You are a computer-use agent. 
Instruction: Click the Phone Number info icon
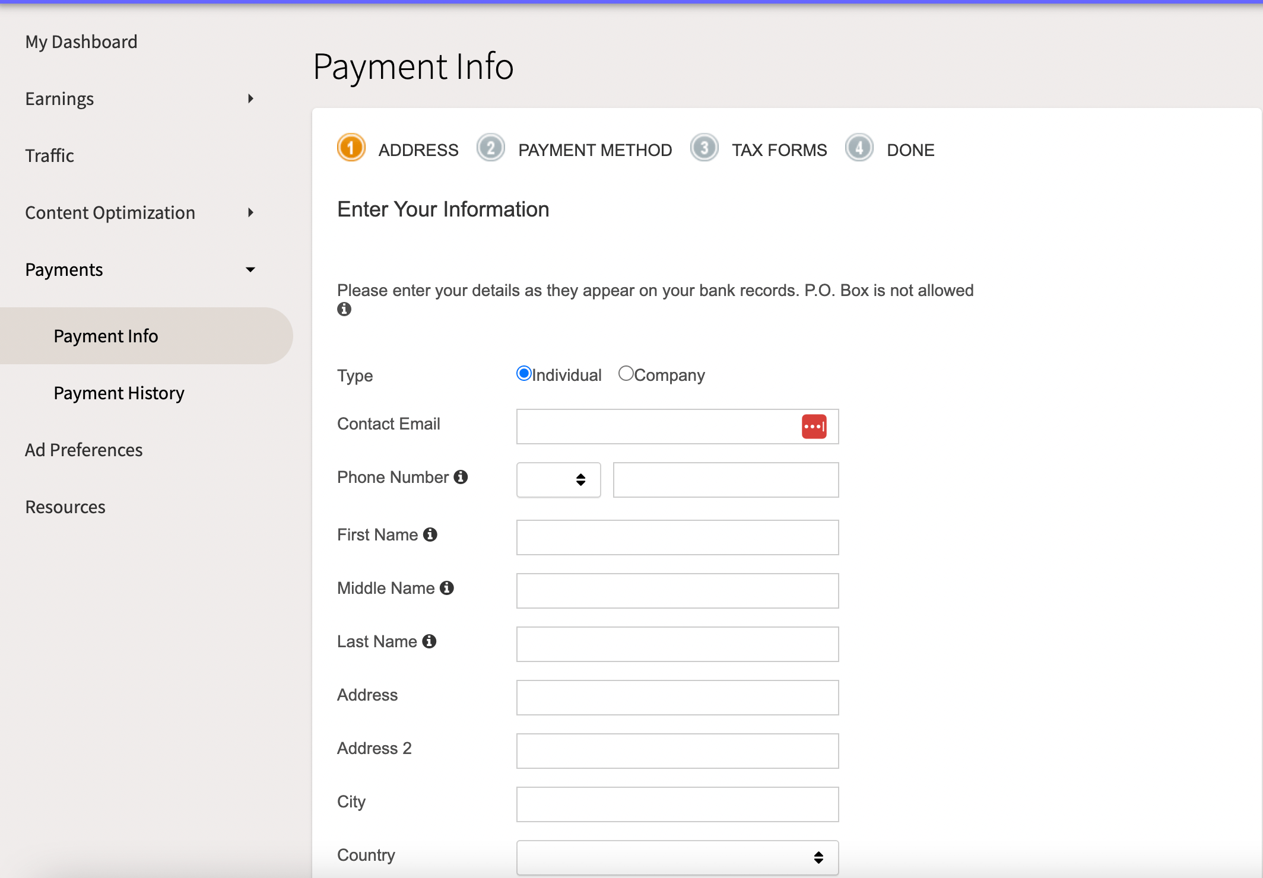(461, 476)
